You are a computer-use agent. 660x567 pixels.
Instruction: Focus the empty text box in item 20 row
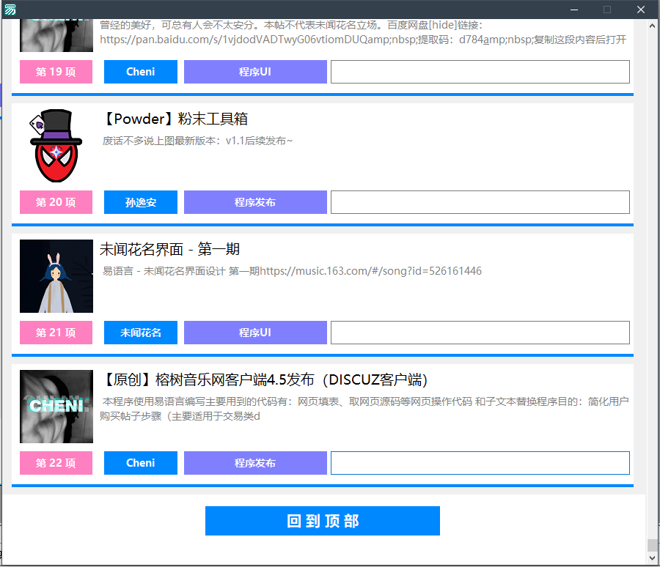click(x=480, y=202)
